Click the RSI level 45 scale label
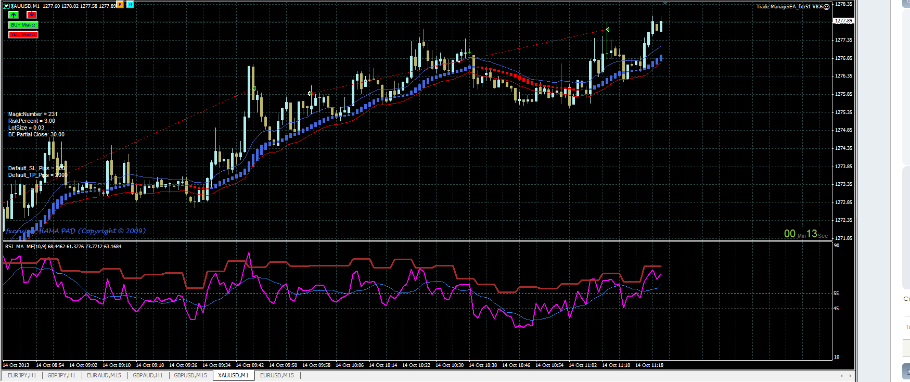The width and height of the screenshot is (910, 382). pos(837,309)
